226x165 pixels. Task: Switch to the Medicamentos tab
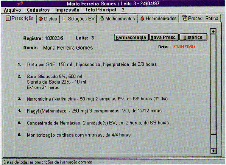point(117,19)
